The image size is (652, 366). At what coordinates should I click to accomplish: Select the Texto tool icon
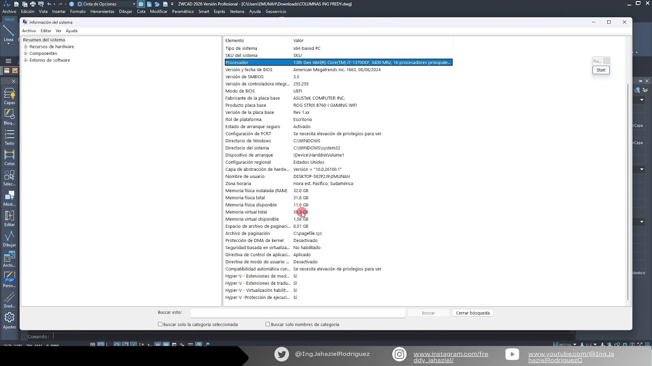(x=9, y=137)
